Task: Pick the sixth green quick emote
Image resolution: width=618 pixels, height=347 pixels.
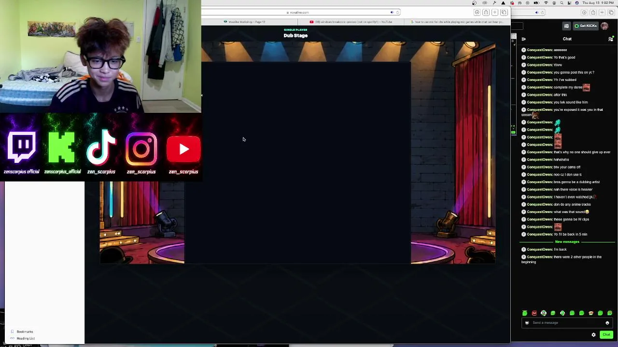Action: coord(572,313)
